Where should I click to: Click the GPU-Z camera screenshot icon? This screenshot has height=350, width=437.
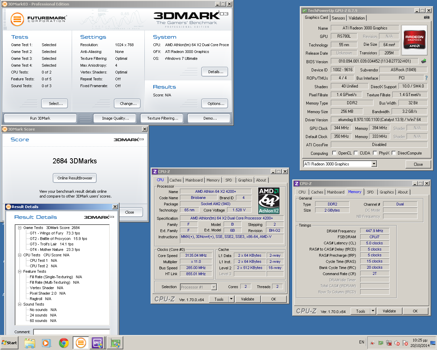tap(426, 17)
